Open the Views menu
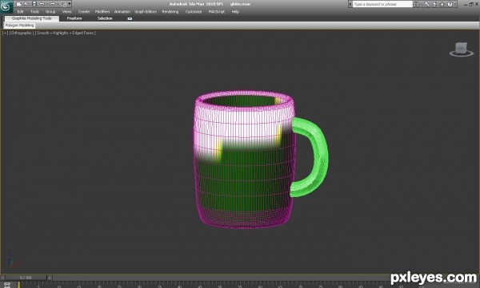480x288 pixels. click(x=66, y=12)
